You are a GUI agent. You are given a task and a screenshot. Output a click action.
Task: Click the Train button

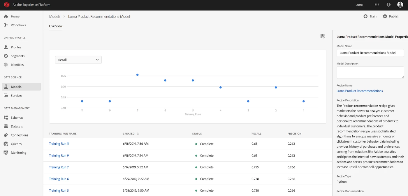(370, 16)
